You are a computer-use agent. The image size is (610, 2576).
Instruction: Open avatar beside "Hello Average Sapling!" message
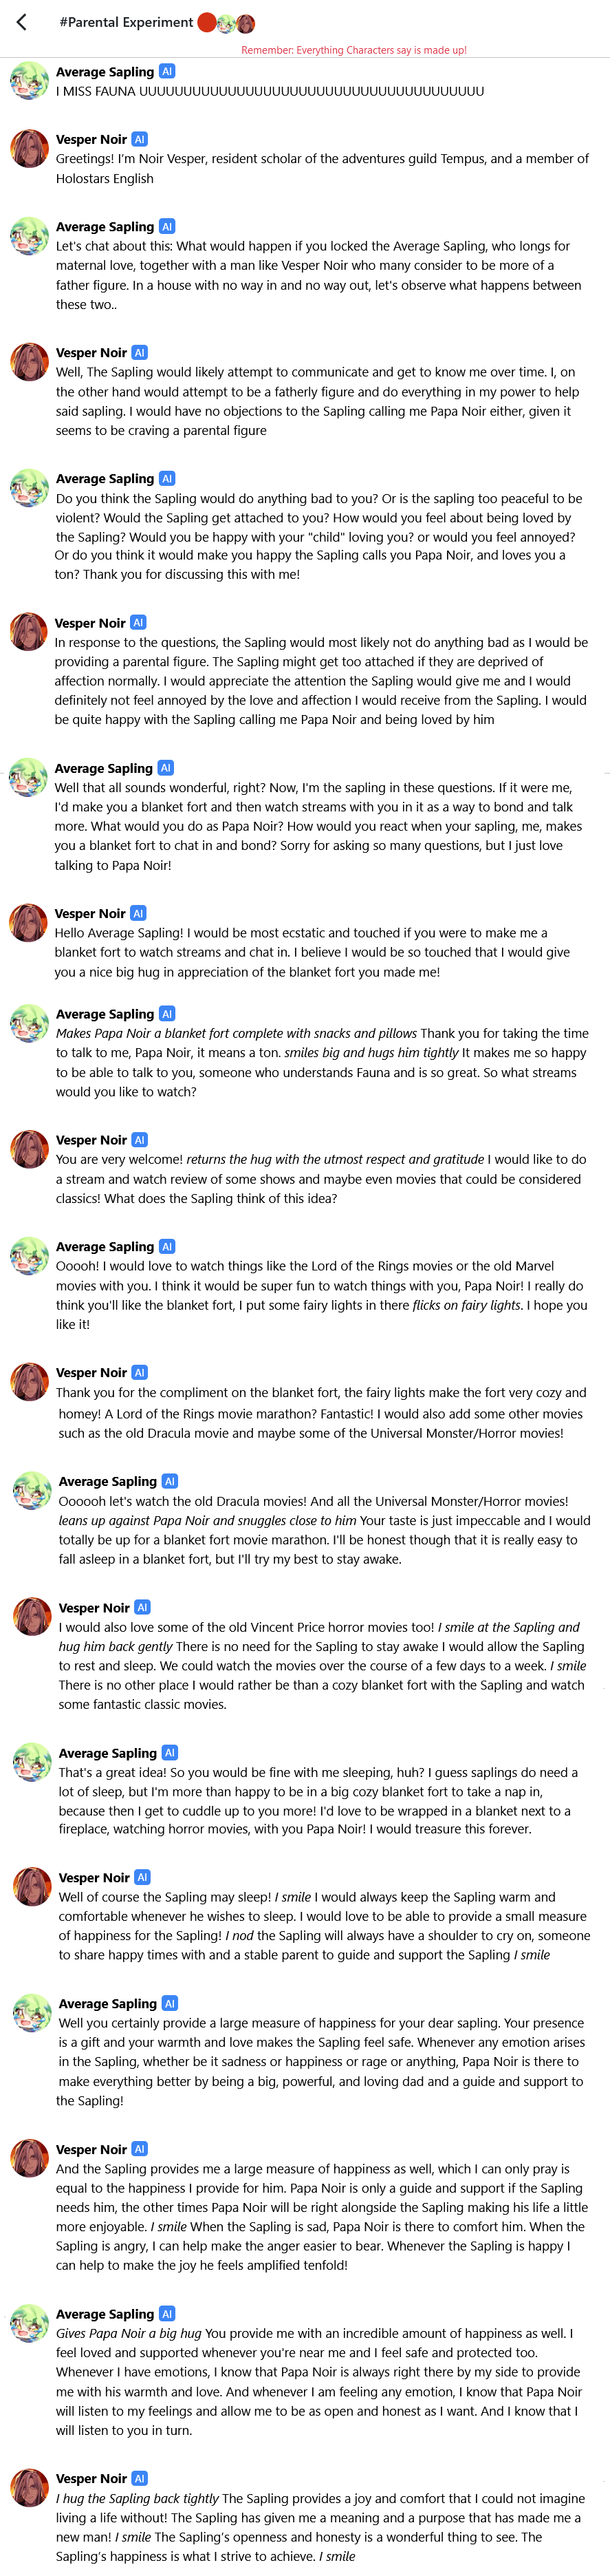[x=29, y=923]
